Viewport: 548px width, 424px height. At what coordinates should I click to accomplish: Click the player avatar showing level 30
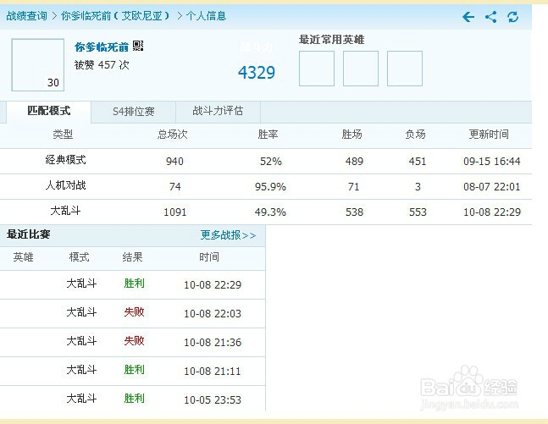point(38,65)
